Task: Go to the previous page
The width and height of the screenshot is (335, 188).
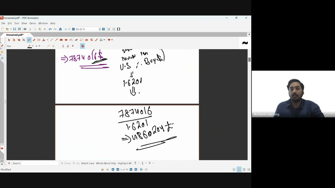Action: pos(118,169)
